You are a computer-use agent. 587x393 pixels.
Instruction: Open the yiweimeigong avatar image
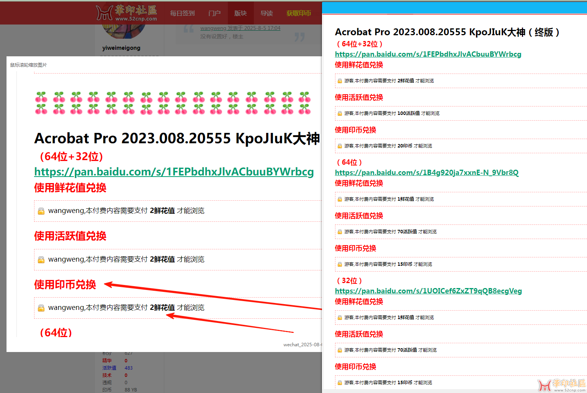[124, 31]
